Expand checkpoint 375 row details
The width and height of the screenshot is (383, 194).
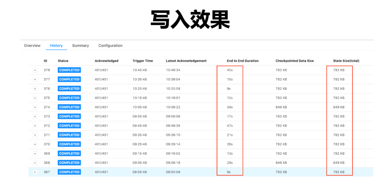pos(35,98)
